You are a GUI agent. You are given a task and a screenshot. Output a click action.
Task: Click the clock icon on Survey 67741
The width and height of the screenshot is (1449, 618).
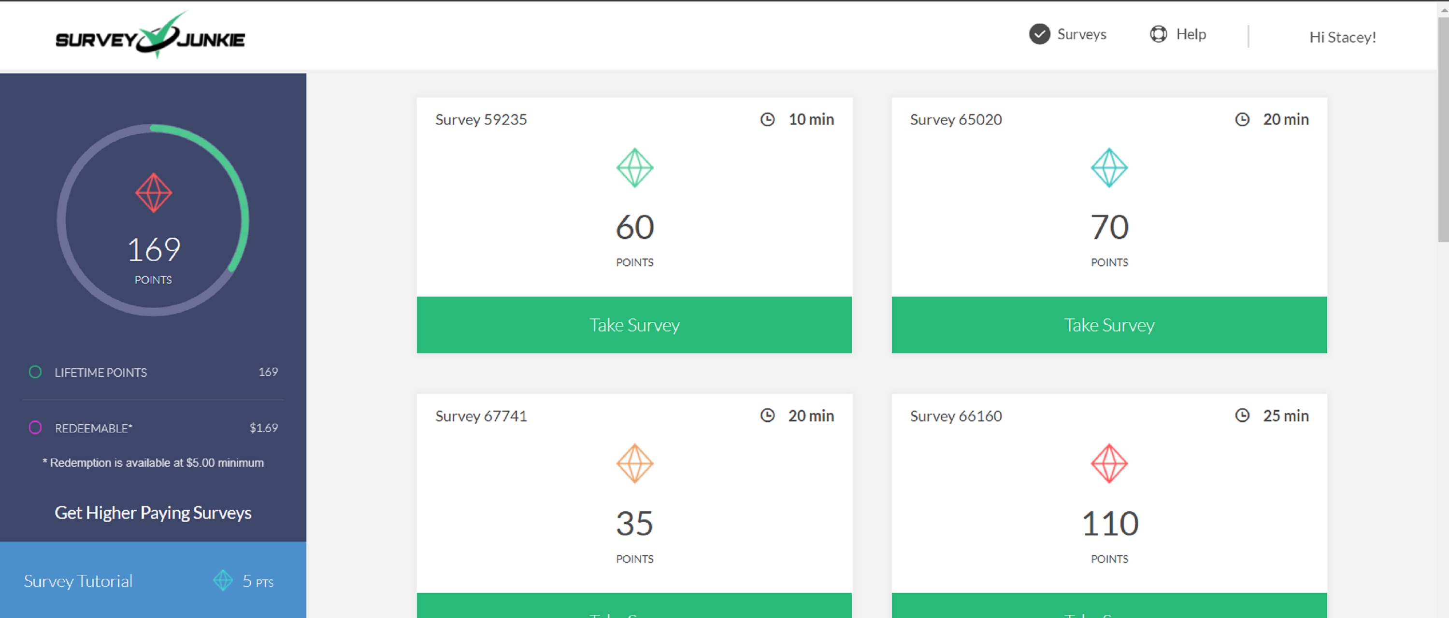click(x=767, y=415)
